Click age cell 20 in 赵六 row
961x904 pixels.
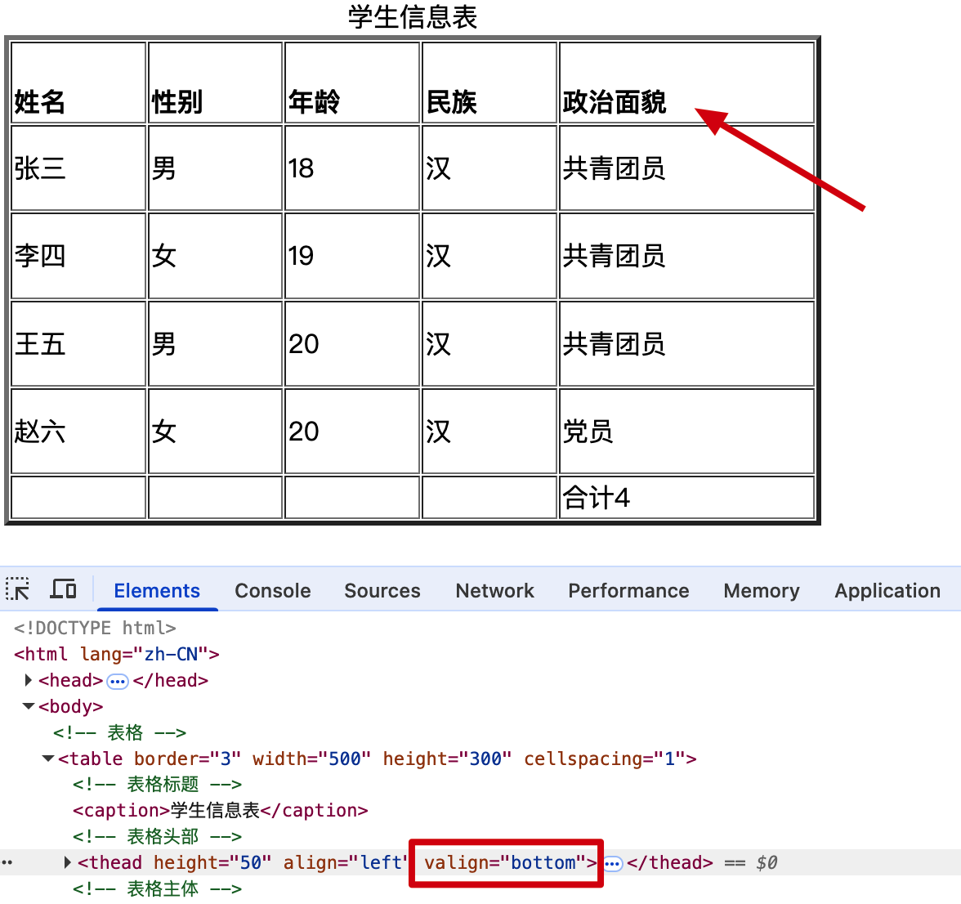pyautogui.click(x=352, y=431)
